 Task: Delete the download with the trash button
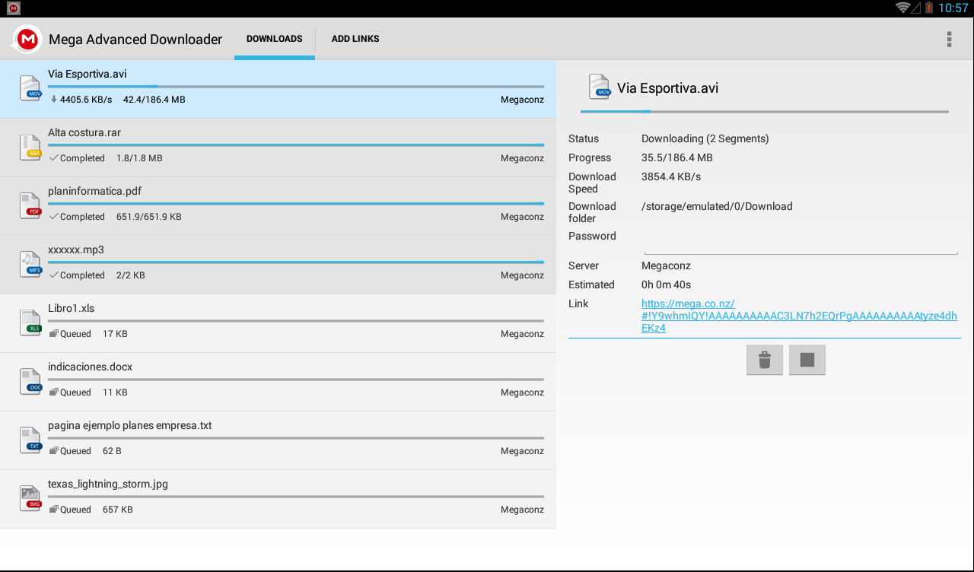tap(765, 360)
